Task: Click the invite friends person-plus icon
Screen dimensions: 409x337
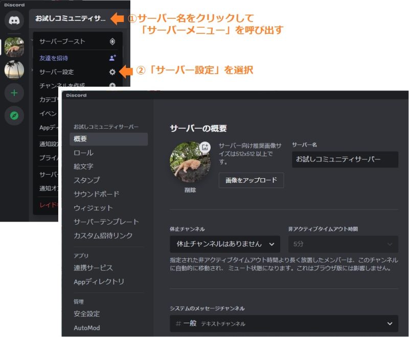Action: tap(112, 58)
